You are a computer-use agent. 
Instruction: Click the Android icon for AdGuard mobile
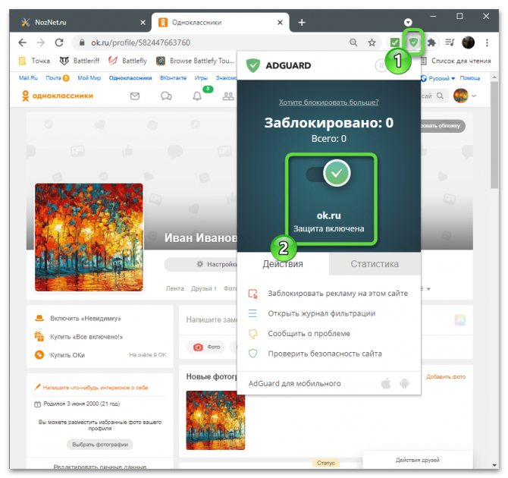[404, 384]
